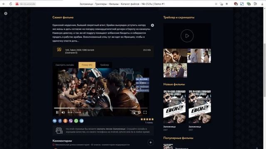This screenshot has height=149, width=266.
Task: Open the Популярные фильмы thumbnail at bottom
Action: click(x=168, y=147)
